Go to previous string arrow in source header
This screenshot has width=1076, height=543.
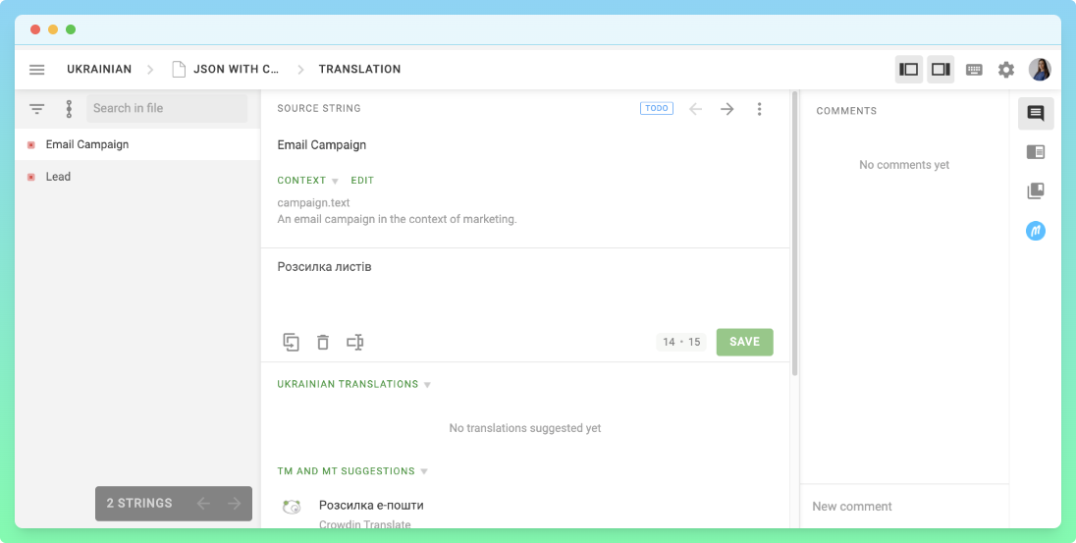[695, 108]
